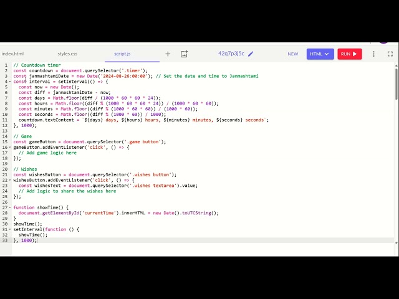The width and height of the screenshot is (399, 299).
Task: Click the 'janmashtamiDate' variable on line 3
Action: [x=49, y=76]
